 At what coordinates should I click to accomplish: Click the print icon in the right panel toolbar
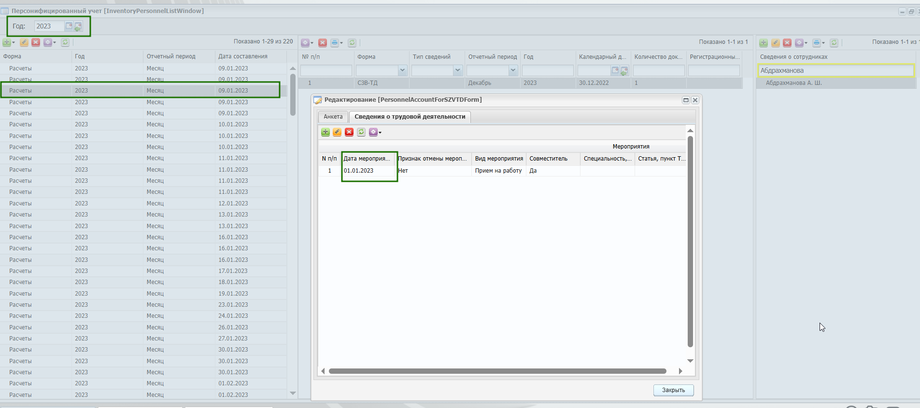[817, 43]
